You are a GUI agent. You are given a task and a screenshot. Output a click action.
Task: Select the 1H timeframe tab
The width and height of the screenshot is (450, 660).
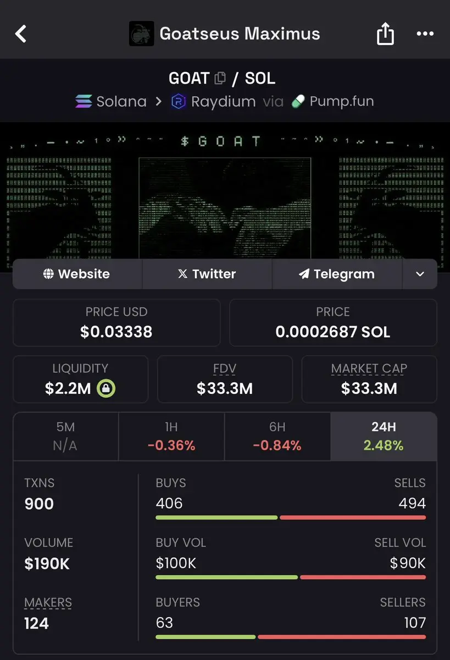coord(171,437)
